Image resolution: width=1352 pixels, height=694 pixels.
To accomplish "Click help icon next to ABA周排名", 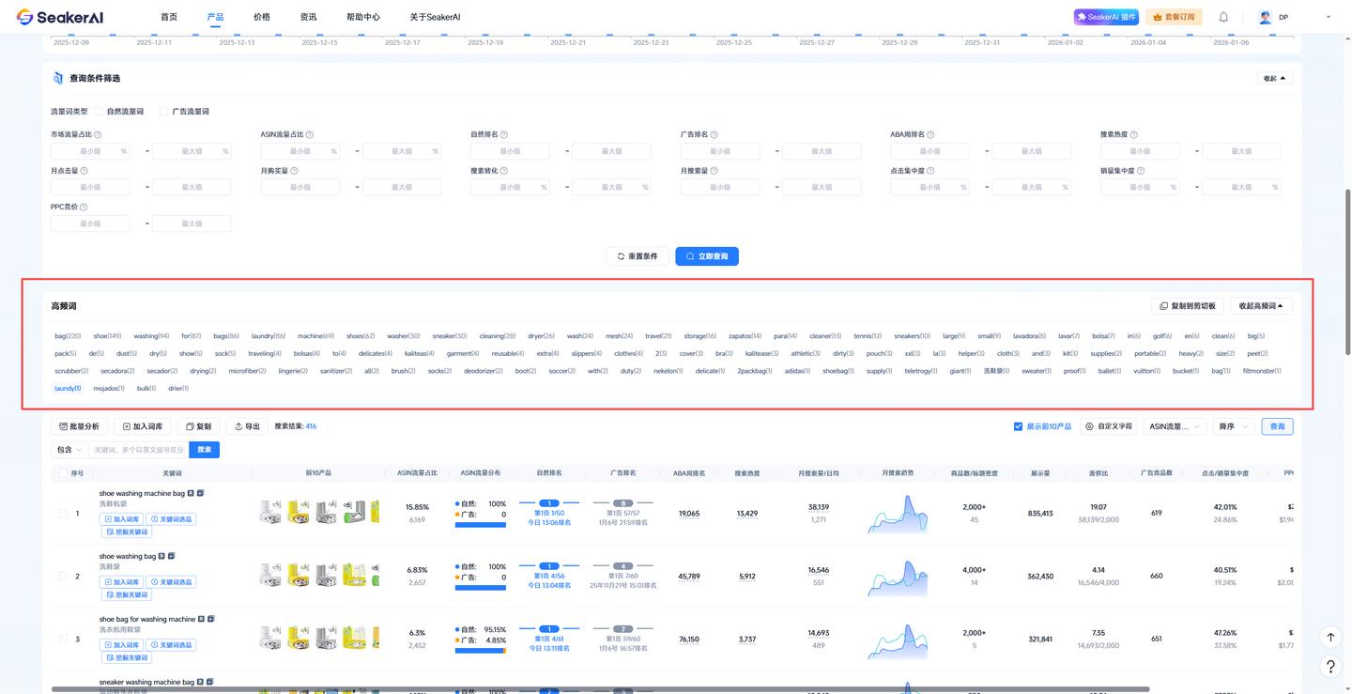I will (930, 135).
